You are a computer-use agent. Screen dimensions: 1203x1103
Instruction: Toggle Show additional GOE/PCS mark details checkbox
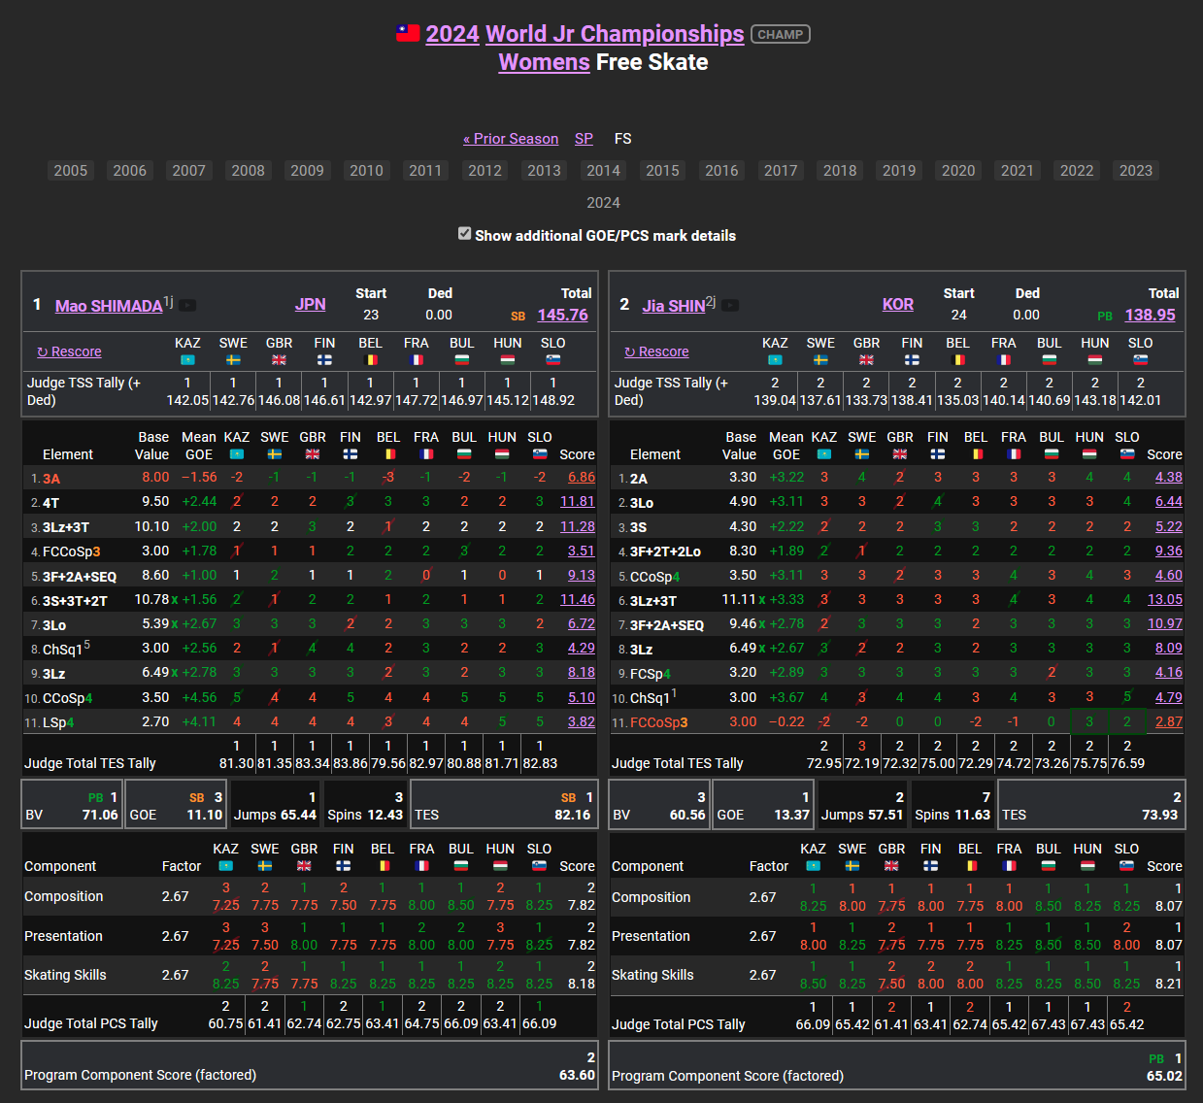click(x=465, y=234)
